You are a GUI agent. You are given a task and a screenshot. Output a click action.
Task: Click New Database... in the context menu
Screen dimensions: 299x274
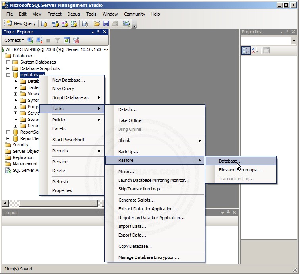[72, 80]
